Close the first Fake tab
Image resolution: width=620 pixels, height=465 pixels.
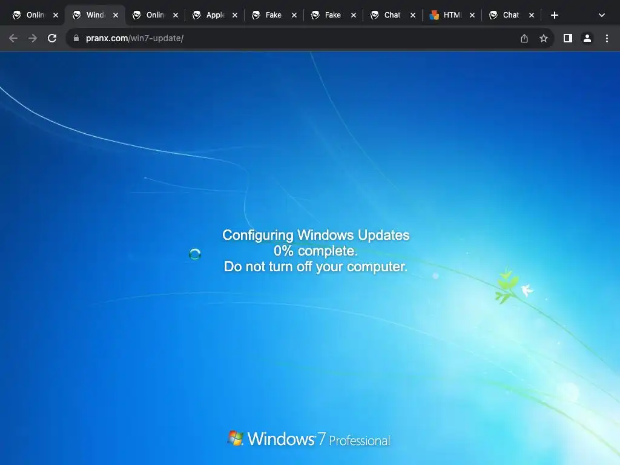294,15
